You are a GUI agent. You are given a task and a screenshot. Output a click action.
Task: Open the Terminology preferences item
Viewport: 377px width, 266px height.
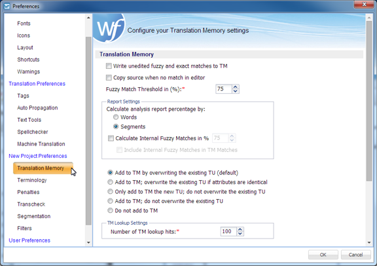tap(32, 180)
